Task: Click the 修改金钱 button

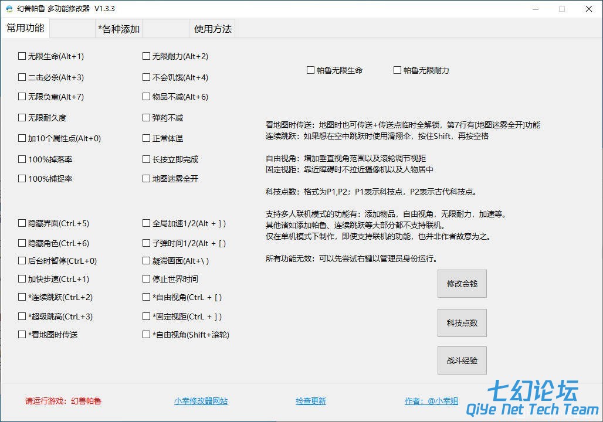Action: tap(462, 284)
